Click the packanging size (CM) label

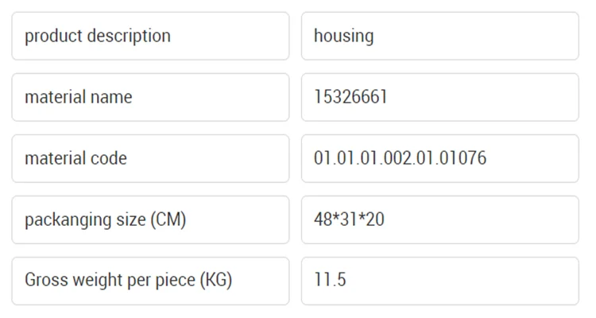click(x=150, y=219)
